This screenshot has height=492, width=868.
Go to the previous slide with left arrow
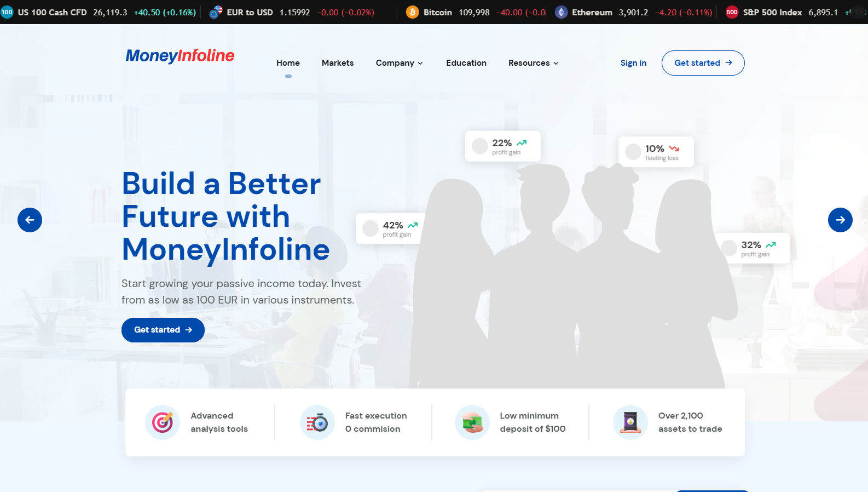click(x=30, y=220)
